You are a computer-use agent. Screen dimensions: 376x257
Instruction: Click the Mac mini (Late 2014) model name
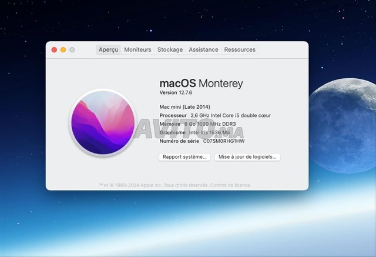[185, 106]
